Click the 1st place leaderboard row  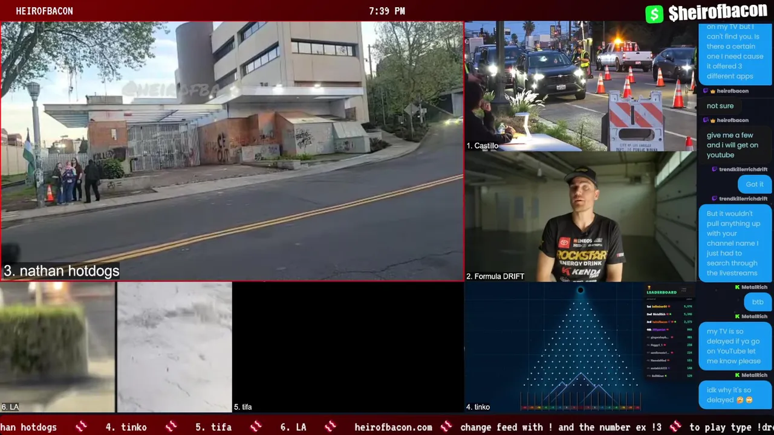click(669, 306)
